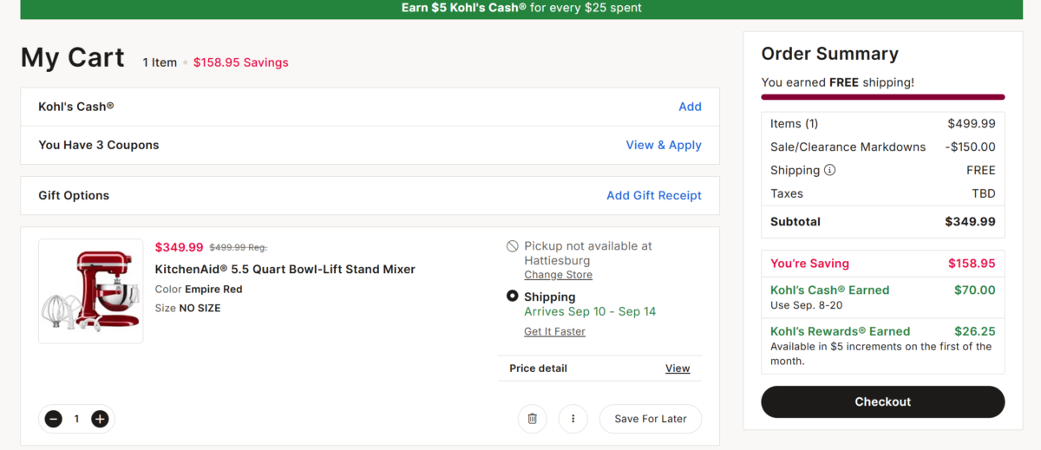Click the free shipping progress bar

click(x=883, y=97)
